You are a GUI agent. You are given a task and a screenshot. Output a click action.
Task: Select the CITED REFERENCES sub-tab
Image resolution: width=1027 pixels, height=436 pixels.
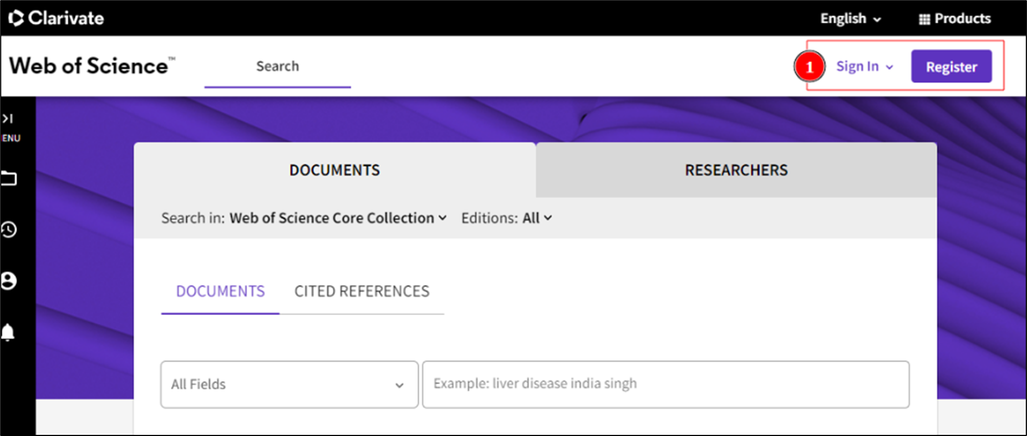pos(362,292)
